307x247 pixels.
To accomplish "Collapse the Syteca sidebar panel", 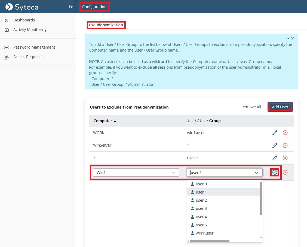I will pyautogui.click(x=71, y=7).
